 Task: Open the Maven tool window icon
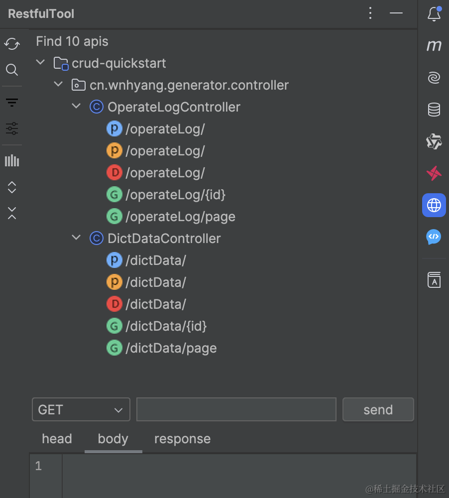point(434,46)
